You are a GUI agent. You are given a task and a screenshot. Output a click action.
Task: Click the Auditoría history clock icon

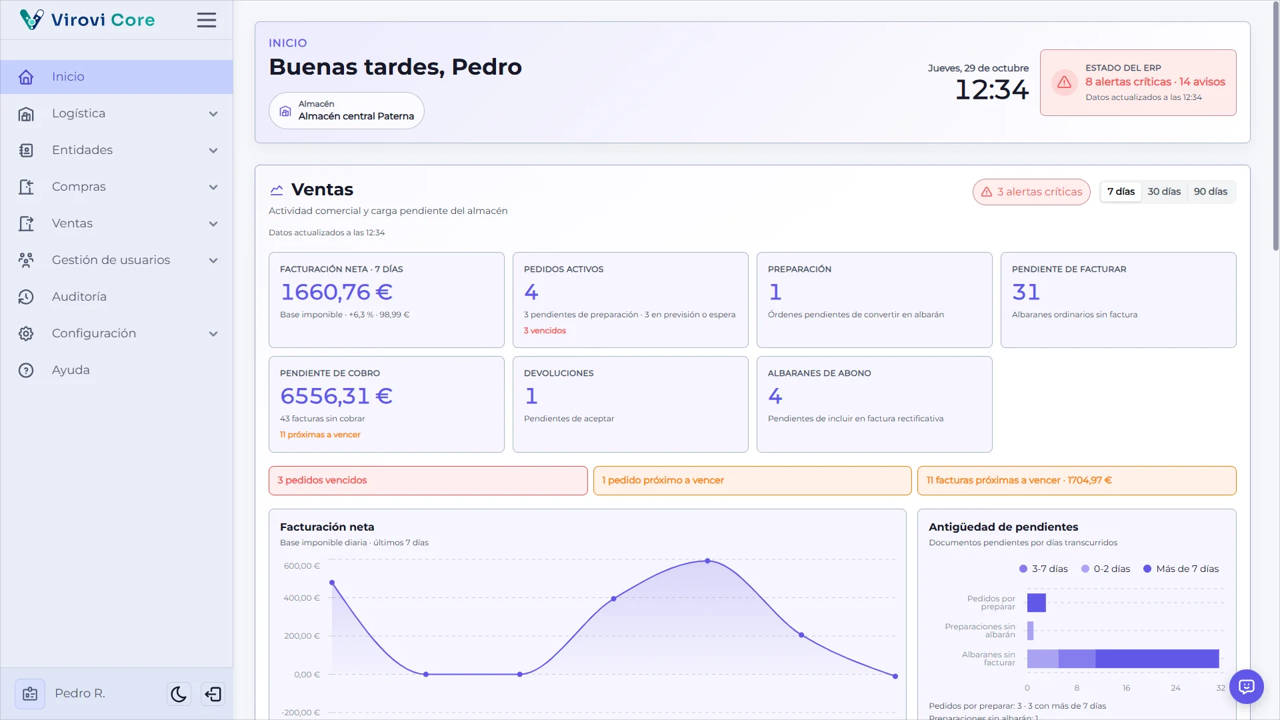26,297
